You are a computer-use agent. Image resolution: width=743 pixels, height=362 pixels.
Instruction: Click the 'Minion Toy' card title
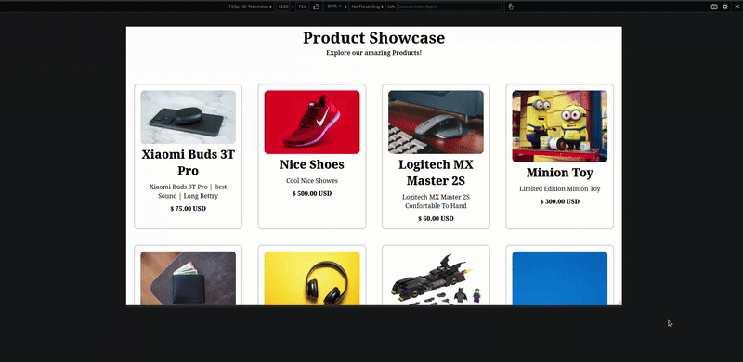click(x=560, y=173)
